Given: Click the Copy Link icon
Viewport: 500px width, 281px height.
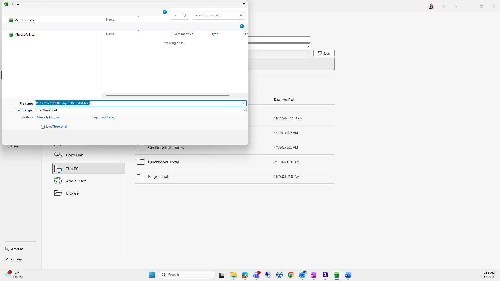Looking at the screenshot, I should (x=58, y=155).
